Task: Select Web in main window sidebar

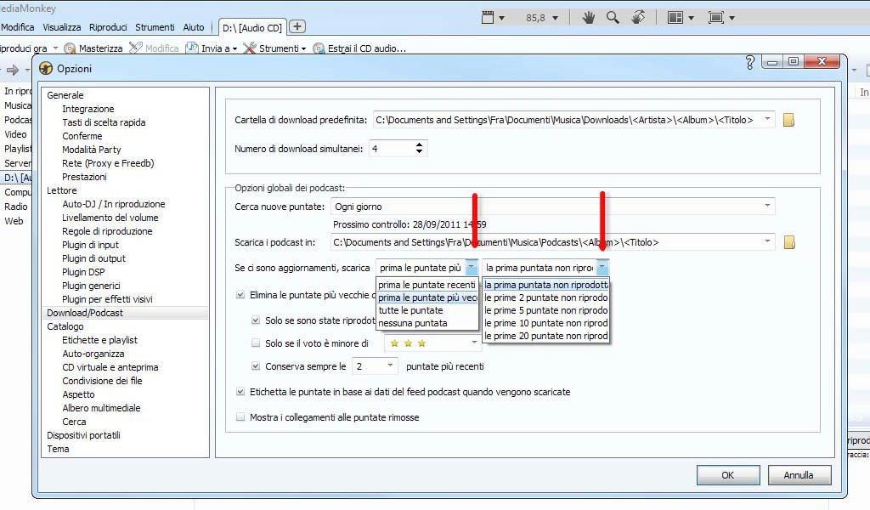Action: point(14,221)
